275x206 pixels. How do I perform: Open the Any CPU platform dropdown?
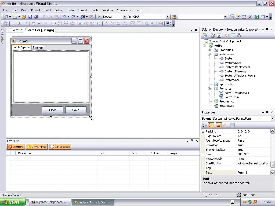click(168, 17)
